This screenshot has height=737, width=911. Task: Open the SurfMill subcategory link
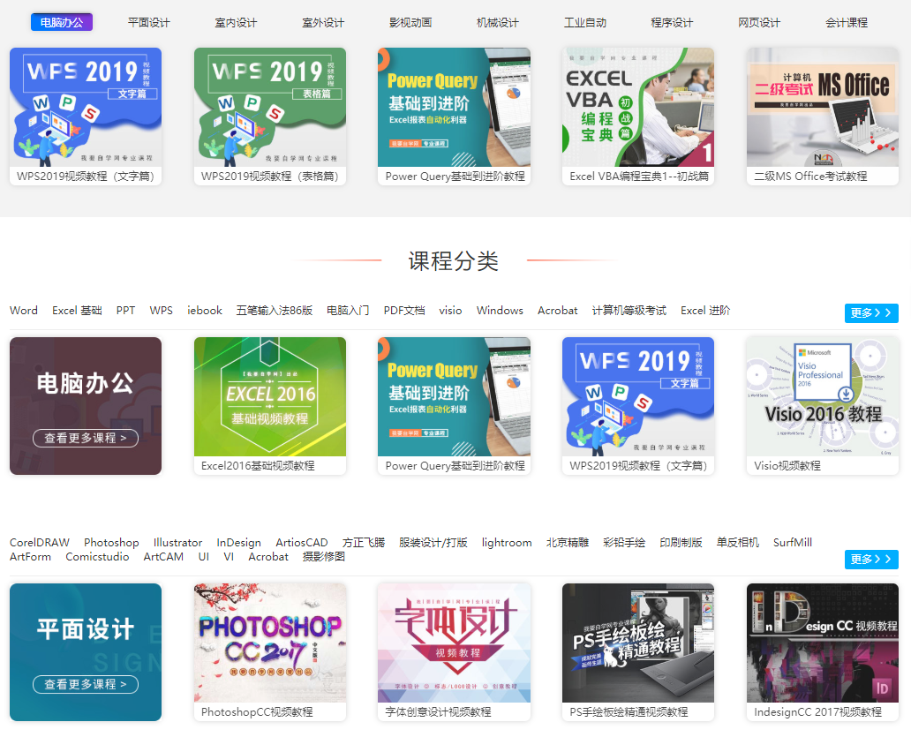793,543
